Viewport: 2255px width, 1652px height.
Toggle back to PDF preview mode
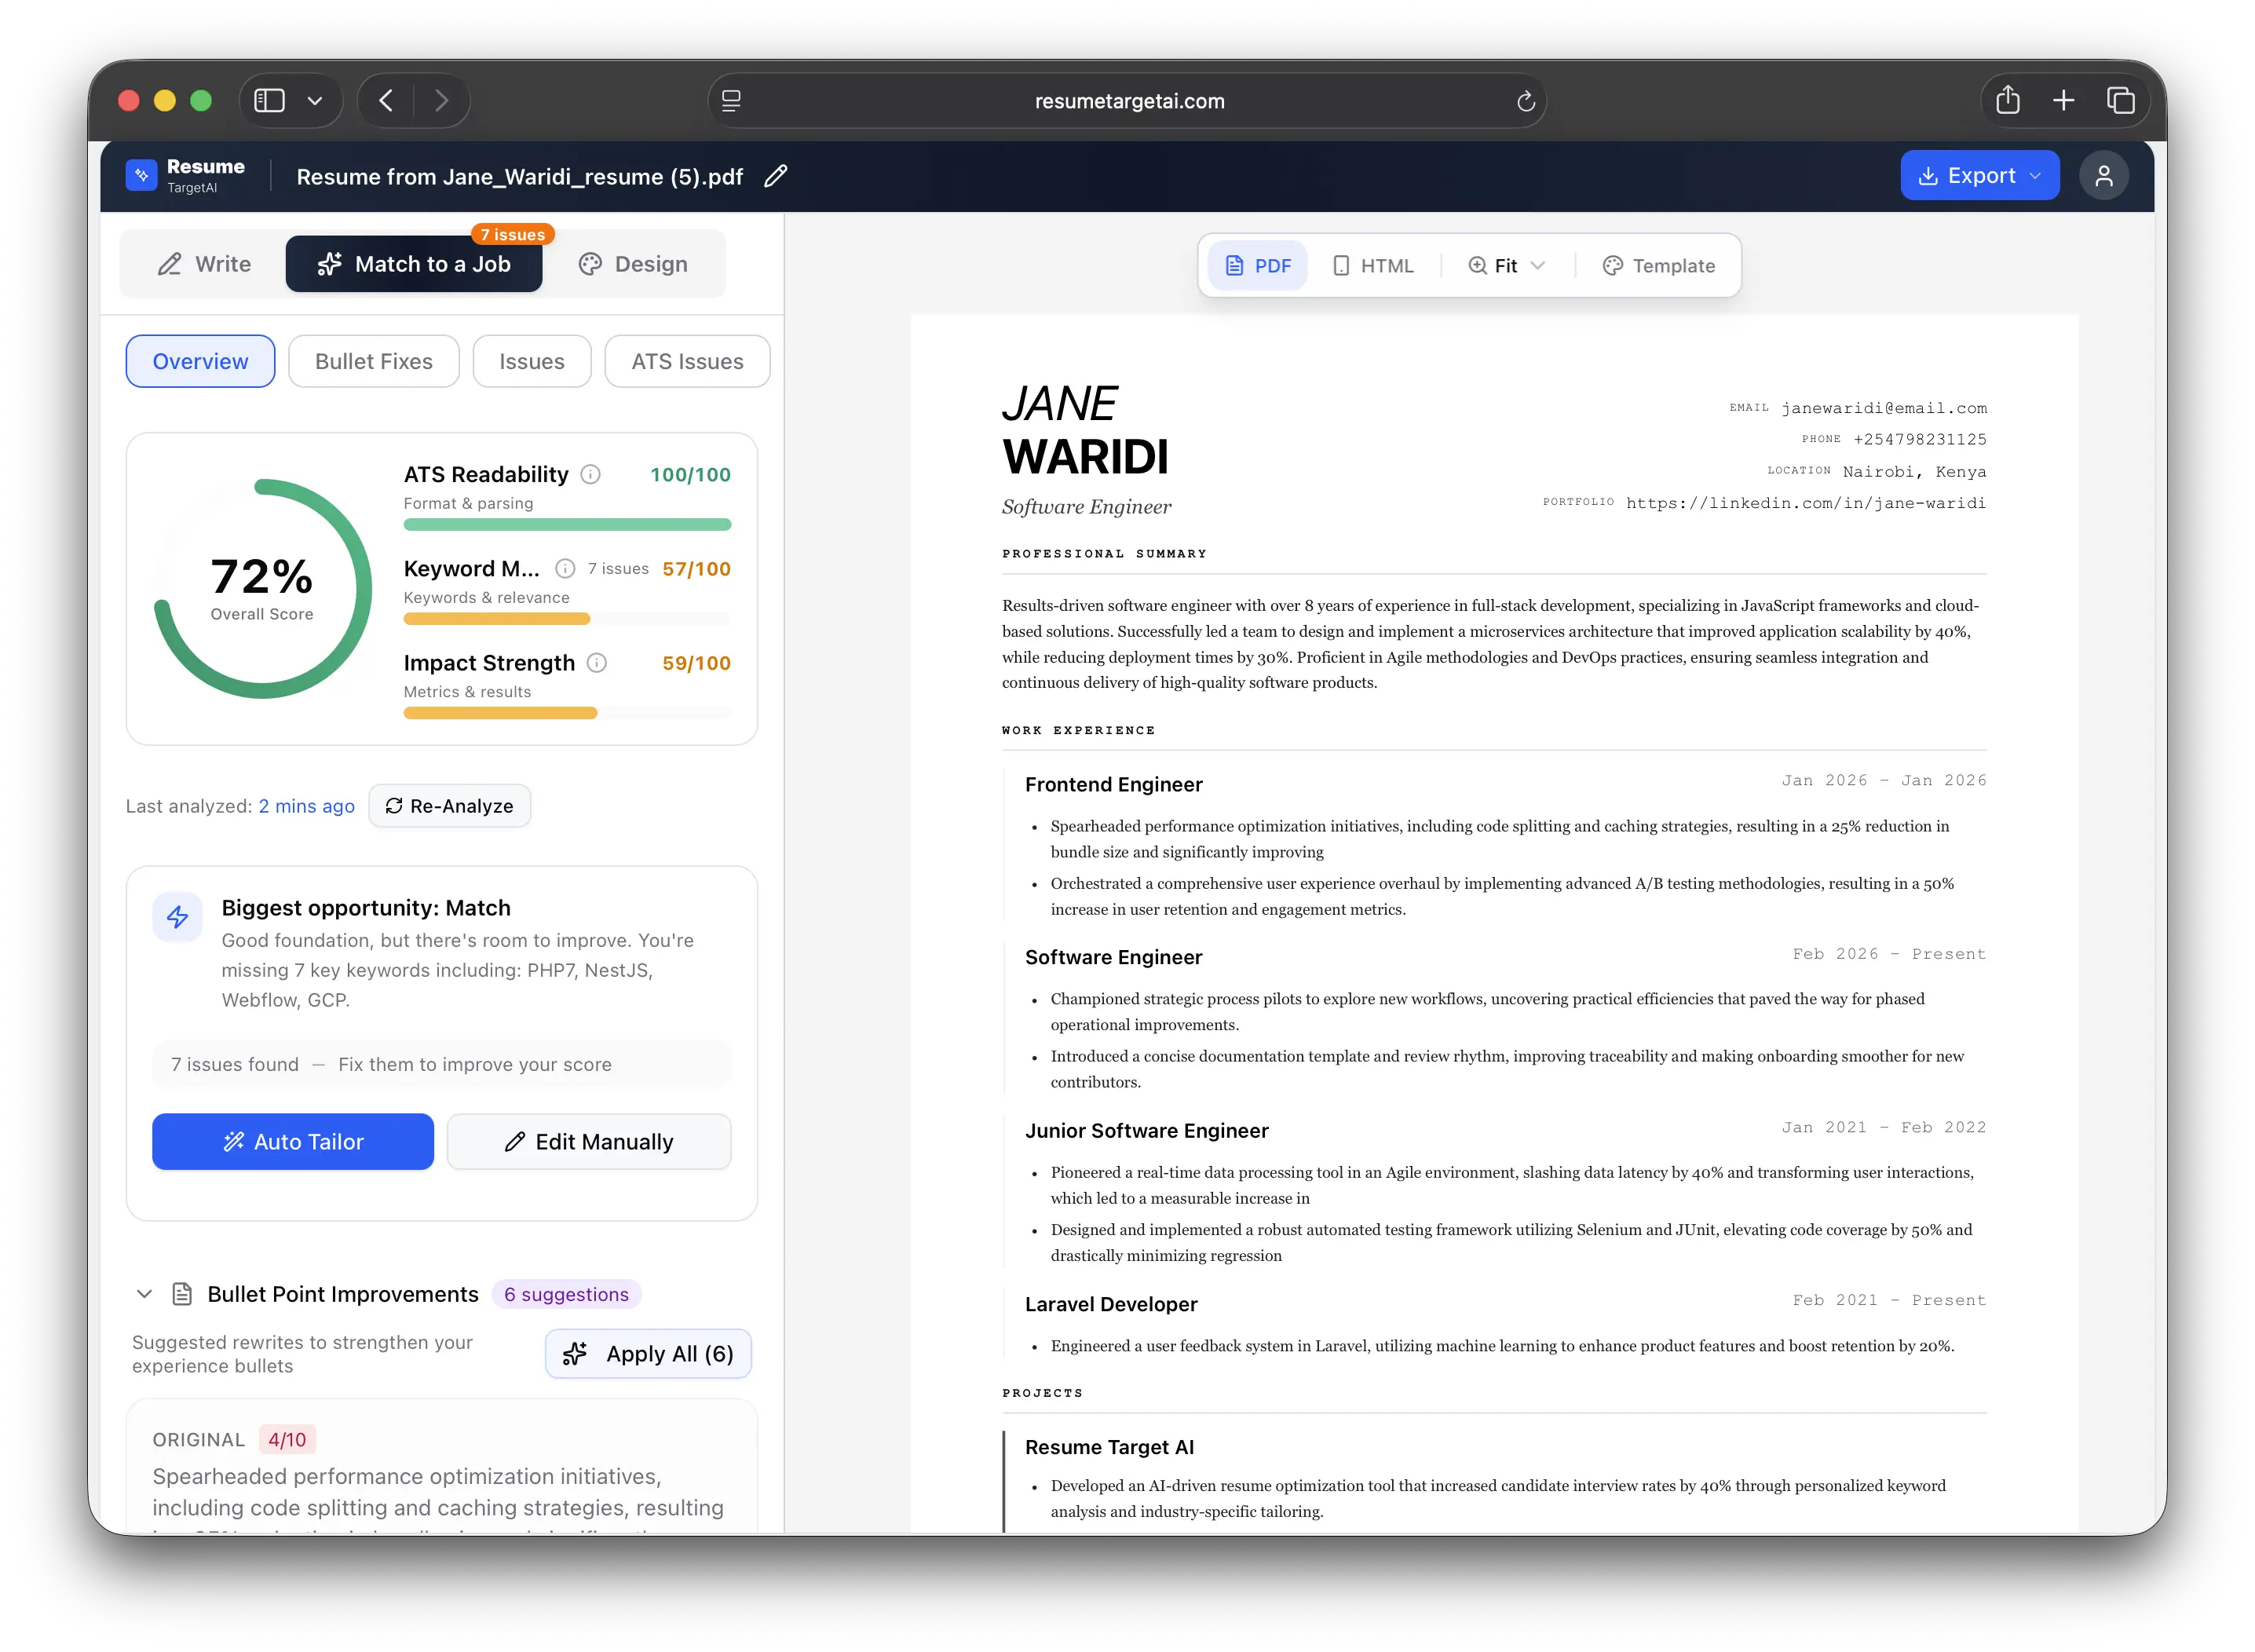coord(1257,265)
